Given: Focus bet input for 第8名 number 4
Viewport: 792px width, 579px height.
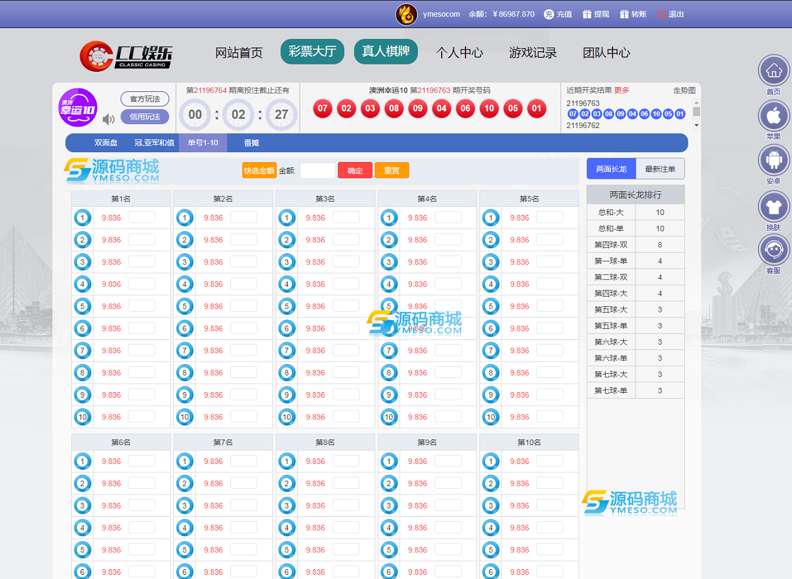Looking at the screenshot, I should [346, 527].
